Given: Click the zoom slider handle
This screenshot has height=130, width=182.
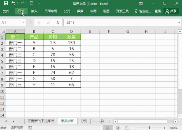Looking at the screenshot, I should pos(149,128).
